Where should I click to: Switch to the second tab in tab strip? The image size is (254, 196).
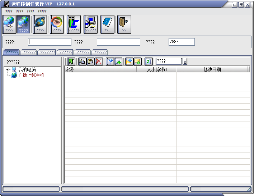[x=29, y=53]
